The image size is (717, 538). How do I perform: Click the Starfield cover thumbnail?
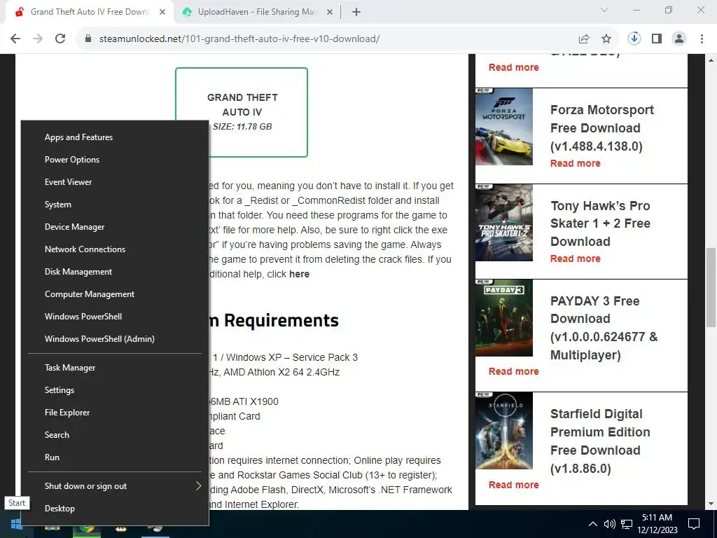point(504,431)
